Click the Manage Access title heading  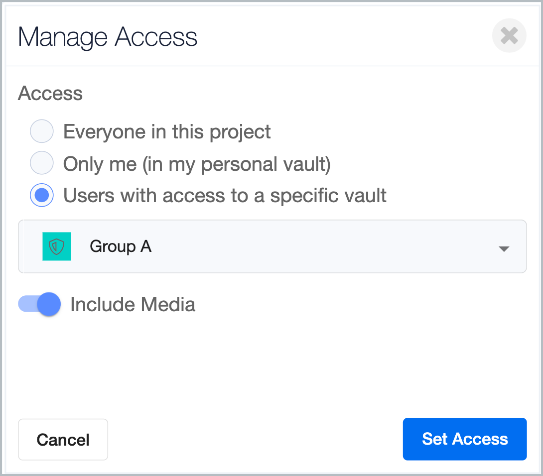108,37
